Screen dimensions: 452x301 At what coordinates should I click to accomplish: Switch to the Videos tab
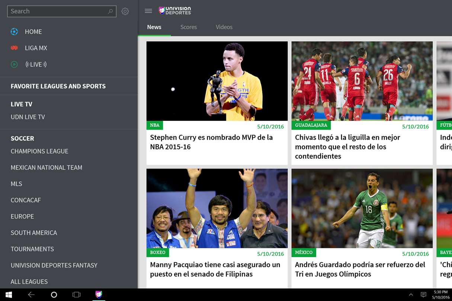[x=224, y=27]
